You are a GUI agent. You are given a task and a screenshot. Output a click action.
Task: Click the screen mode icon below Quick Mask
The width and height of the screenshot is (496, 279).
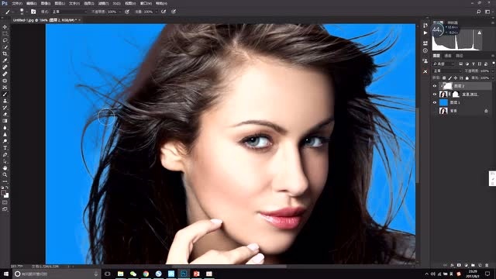[5, 209]
